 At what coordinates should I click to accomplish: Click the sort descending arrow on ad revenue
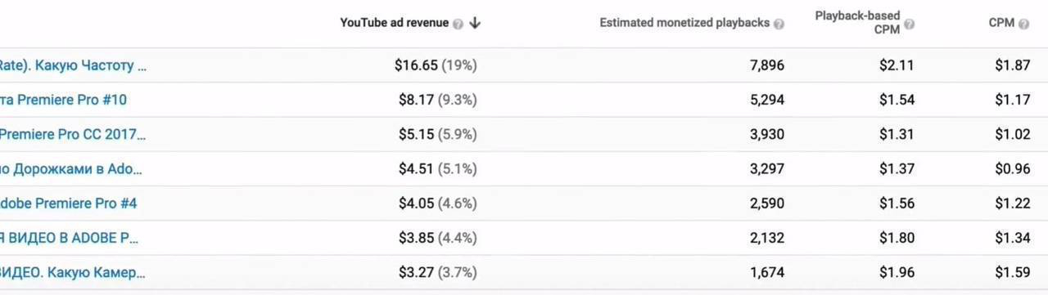(x=475, y=24)
